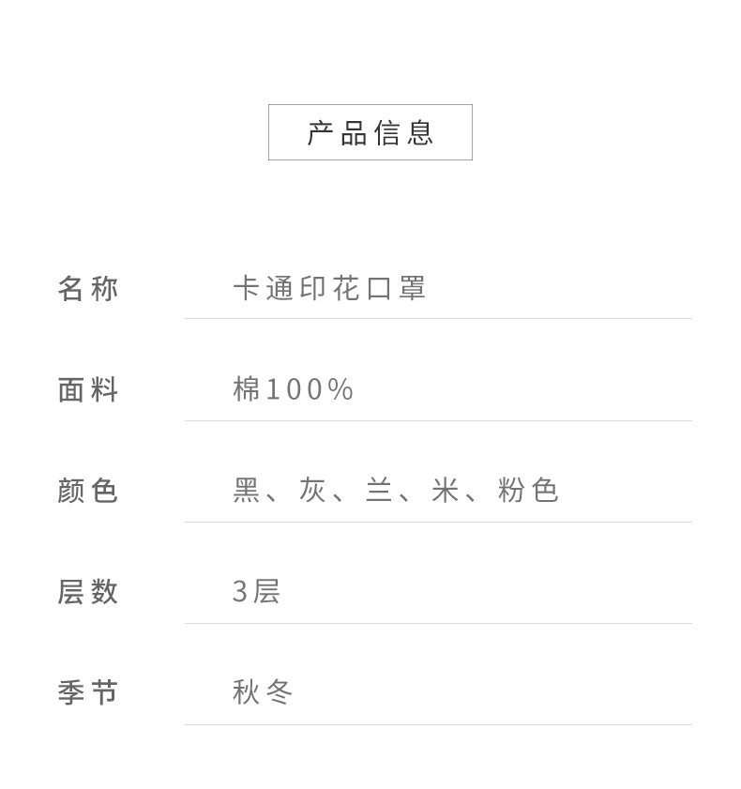Click the 颜色 label
Viewport: 741px width, 789px height.
click(x=88, y=491)
